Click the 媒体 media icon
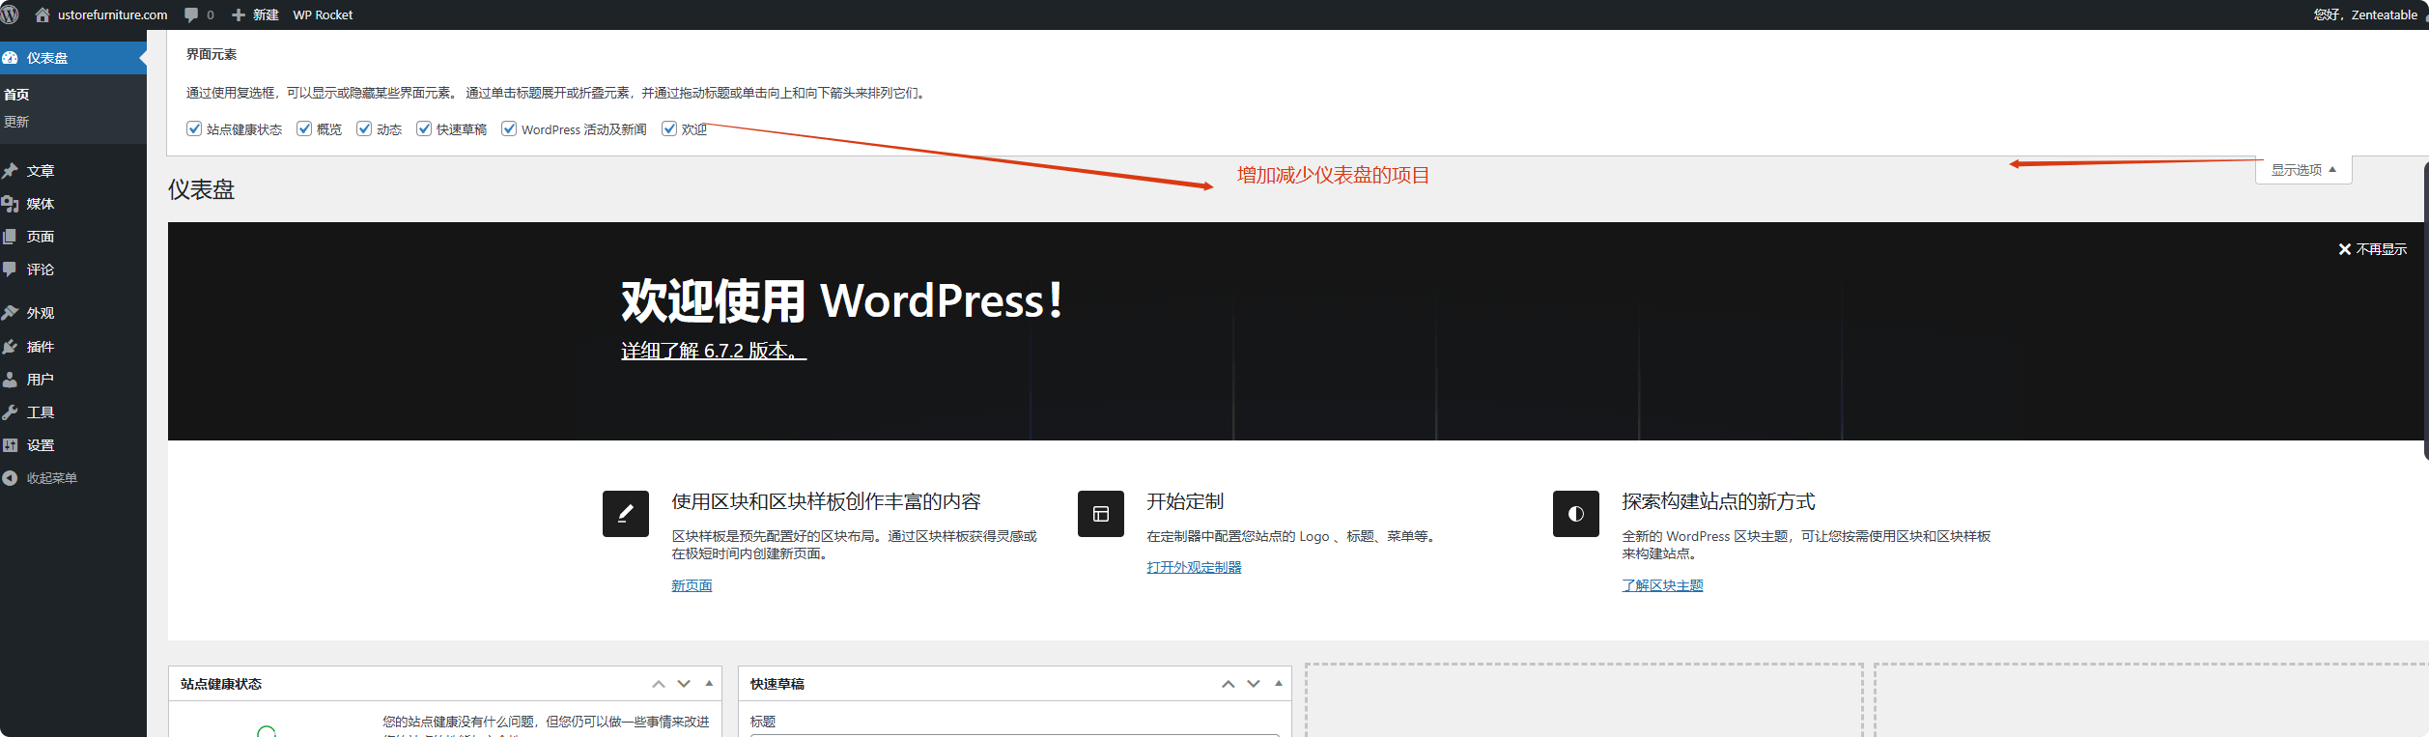The height and width of the screenshot is (737, 2429). (x=11, y=204)
